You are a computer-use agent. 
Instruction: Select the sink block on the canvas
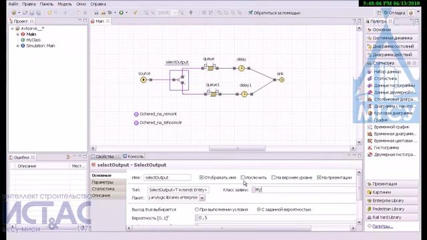pyautogui.click(x=282, y=80)
